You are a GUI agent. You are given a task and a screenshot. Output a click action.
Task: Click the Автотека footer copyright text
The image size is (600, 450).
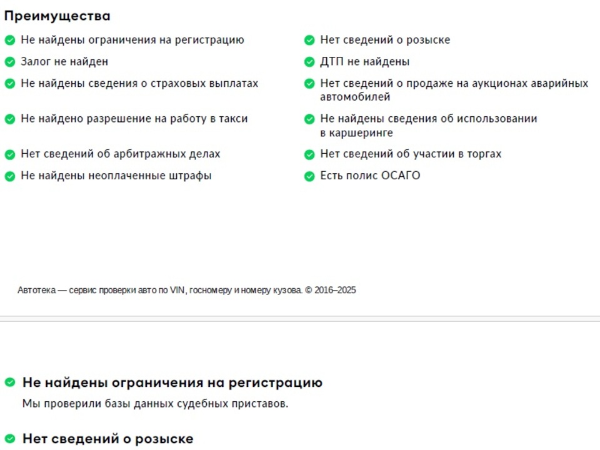click(187, 290)
